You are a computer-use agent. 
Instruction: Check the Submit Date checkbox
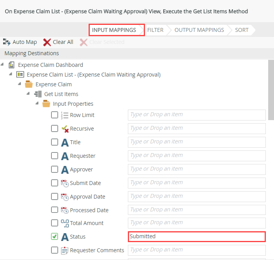click(54, 183)
